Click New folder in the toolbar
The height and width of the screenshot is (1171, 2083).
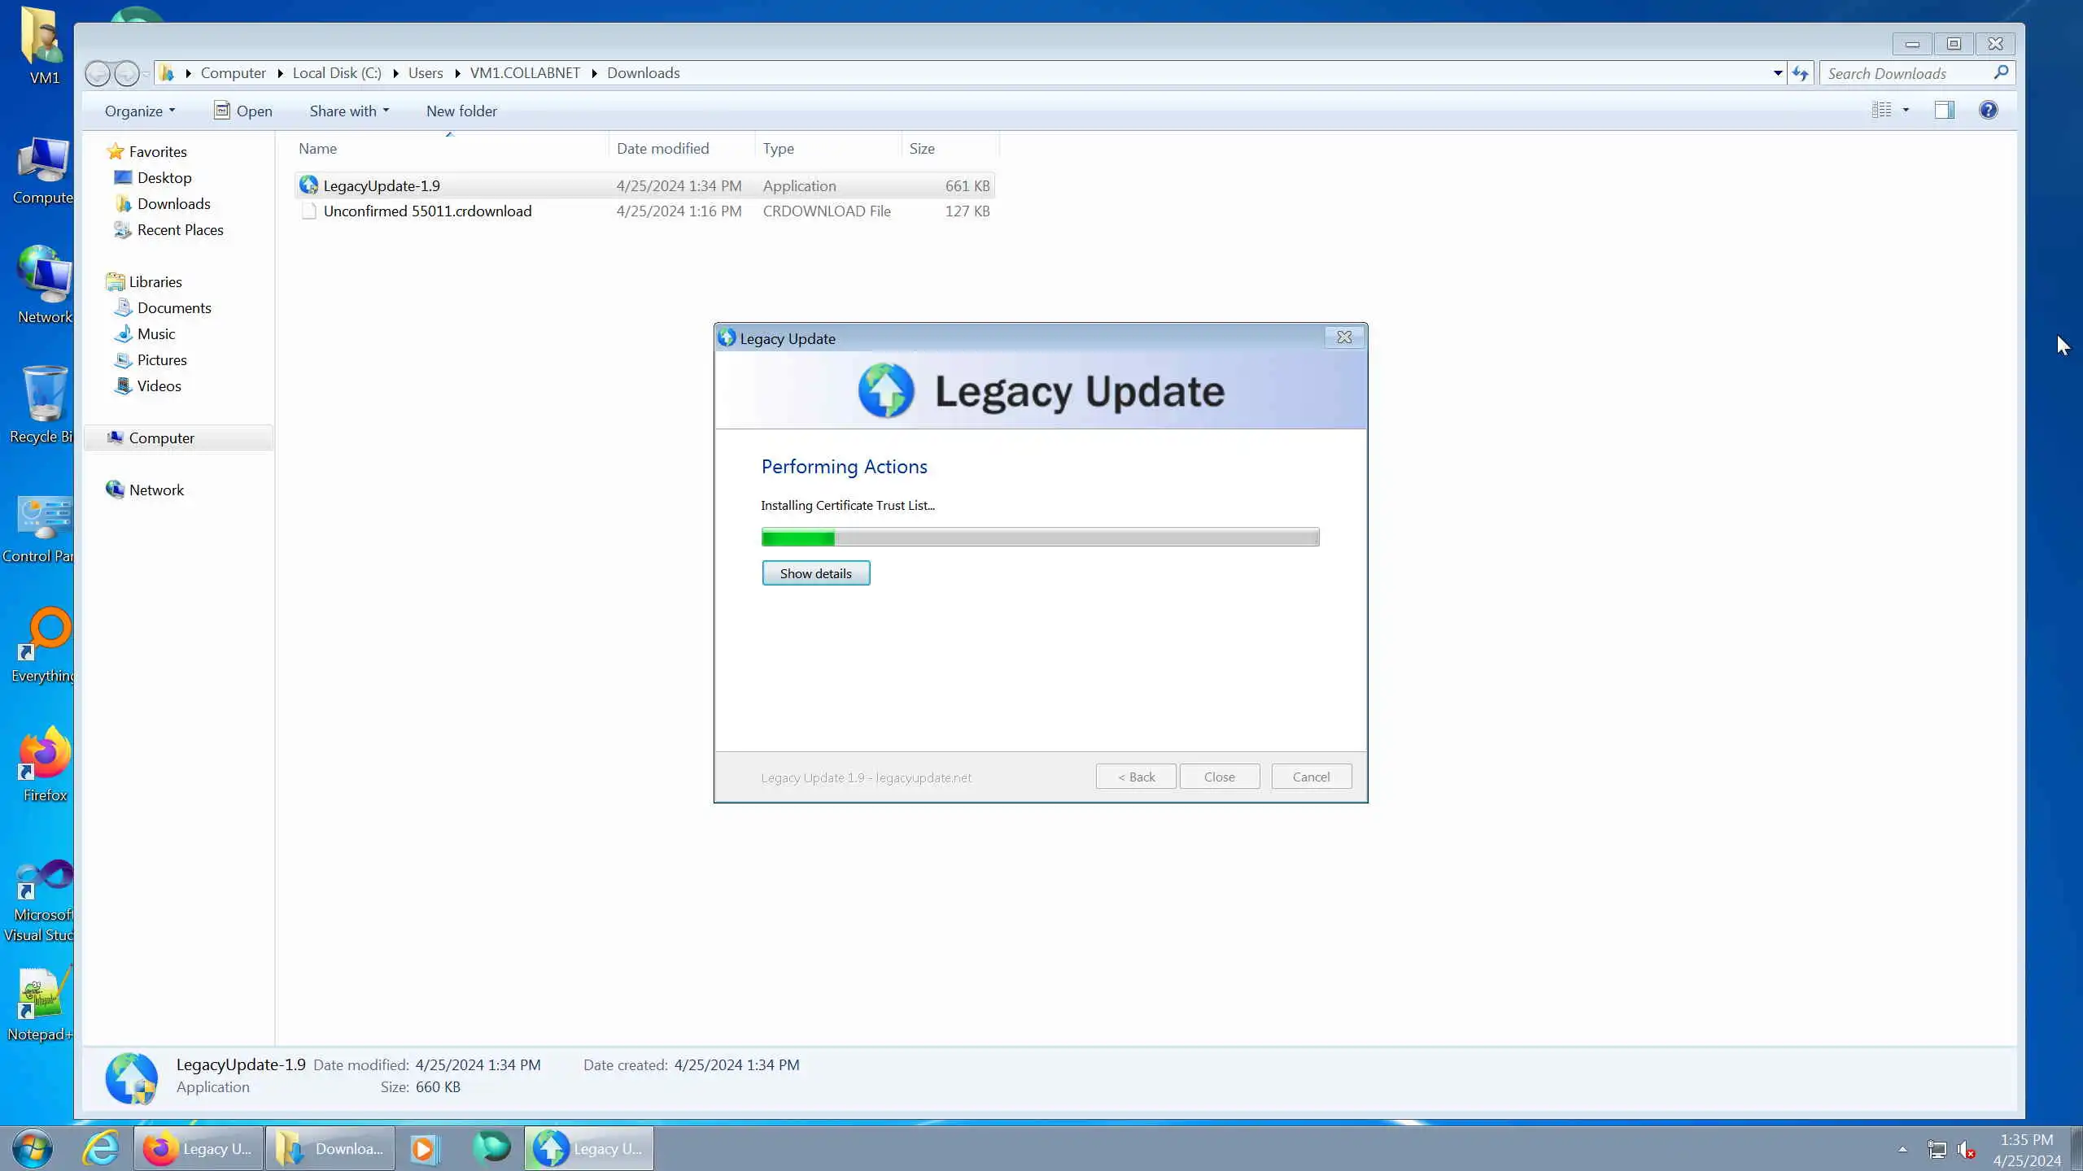click(461, 111)
